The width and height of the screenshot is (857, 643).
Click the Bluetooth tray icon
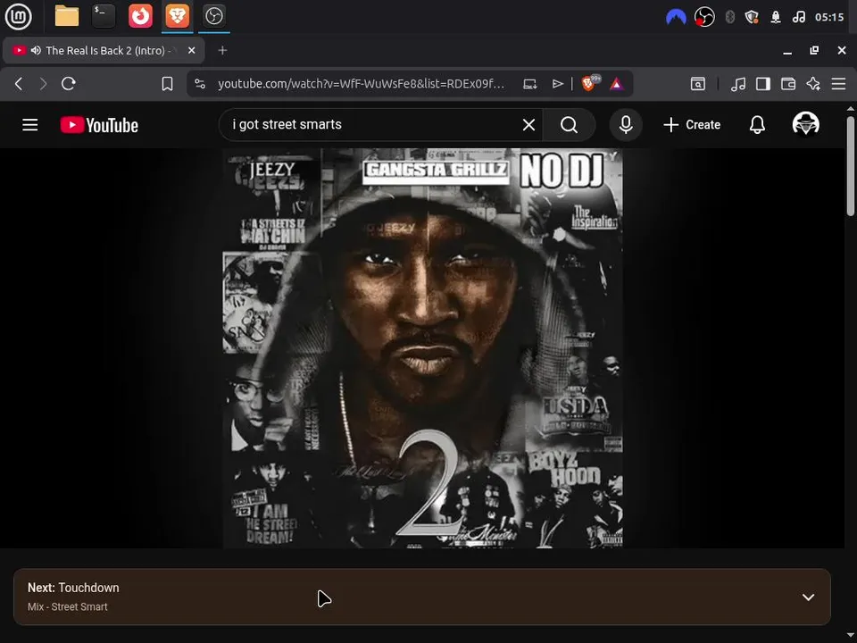(x=729, y=17)
